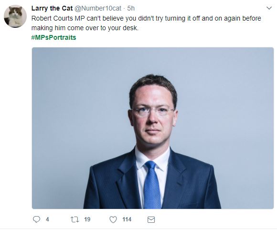Image resolution: width=277 pixels, height=230 pixels.
Task: Click the second line of tweet text
Action: [85, 28]
